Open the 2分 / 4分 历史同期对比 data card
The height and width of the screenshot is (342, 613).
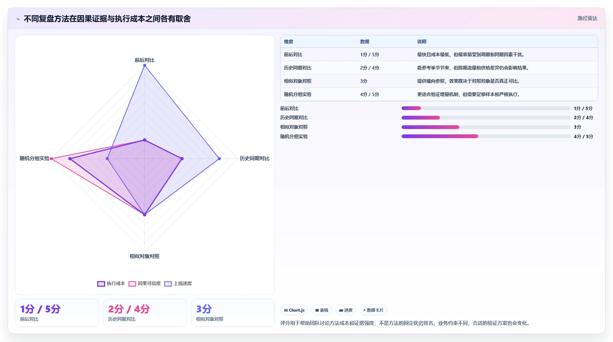click(145, 313)
